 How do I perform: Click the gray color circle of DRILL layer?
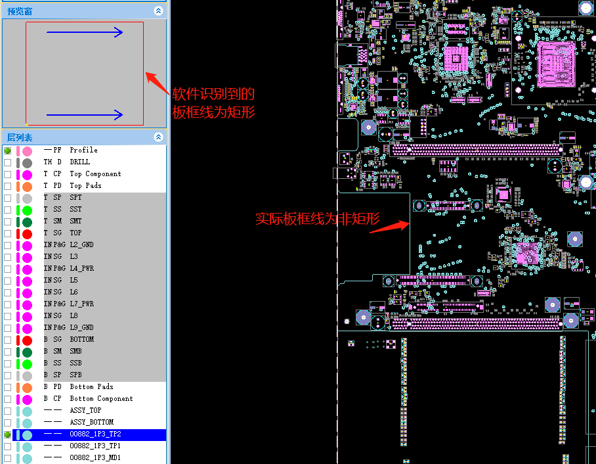27,163
